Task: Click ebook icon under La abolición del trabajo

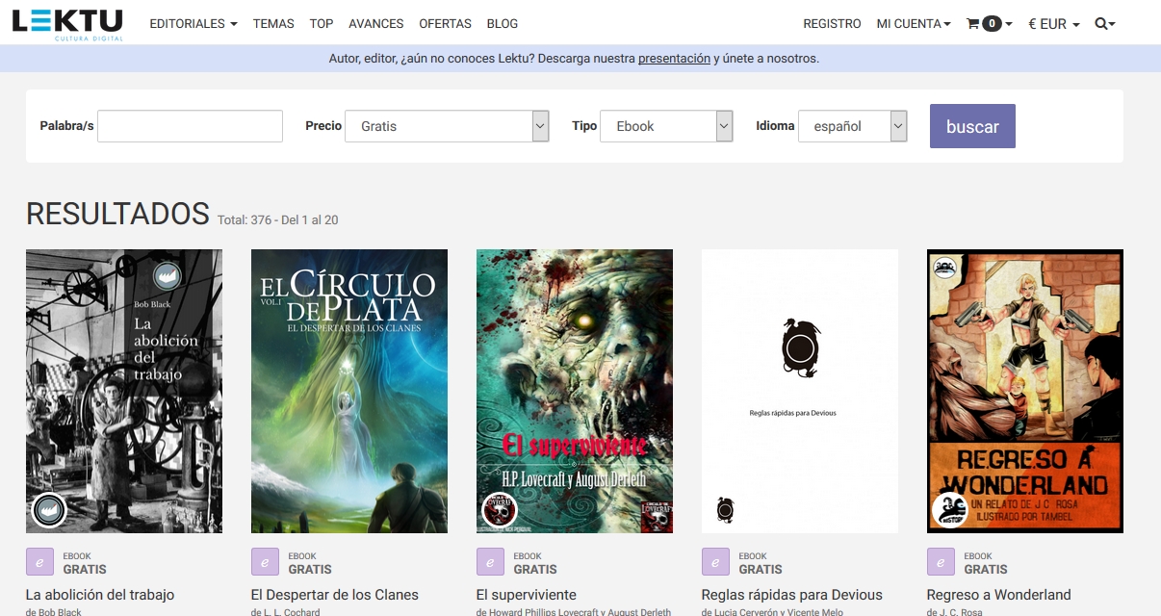Action: click(40, 562)
